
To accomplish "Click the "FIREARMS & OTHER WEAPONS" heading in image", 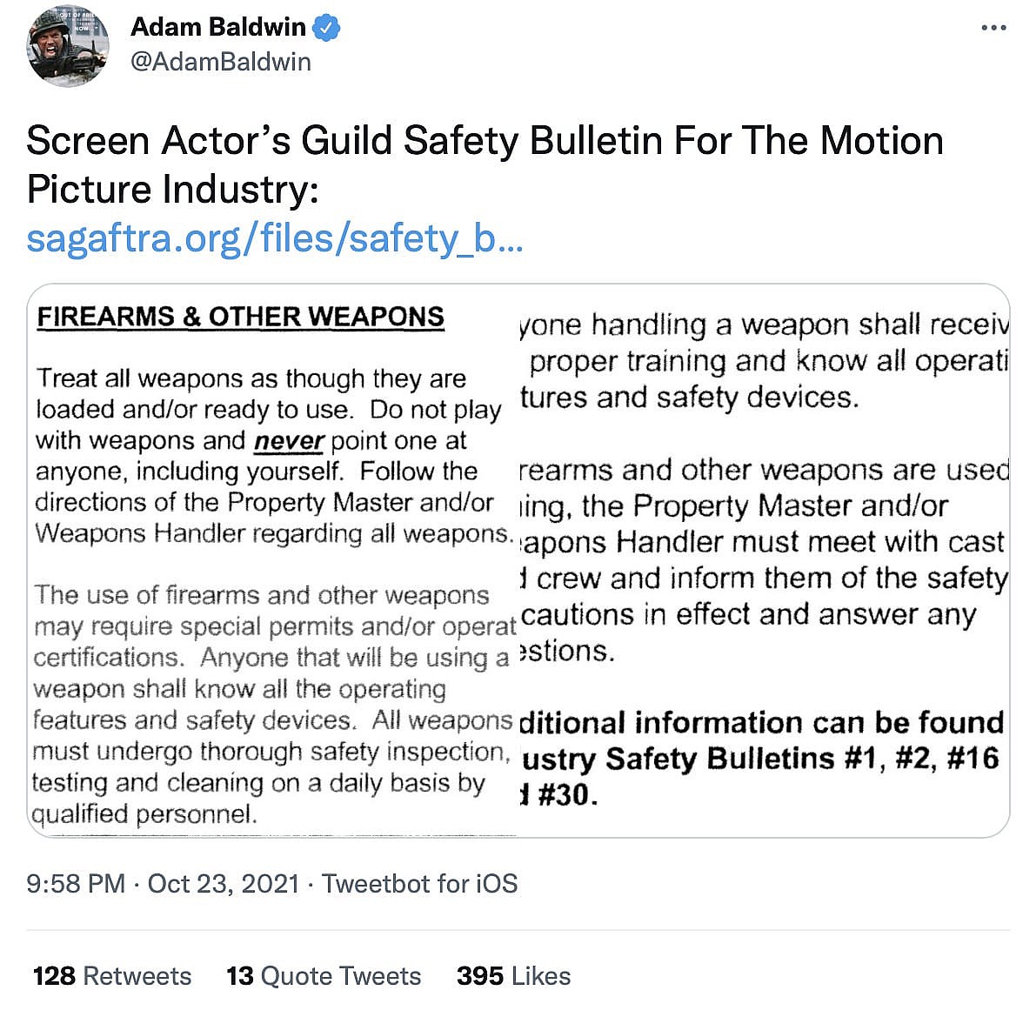I will pyautogui.click(x=240, y=317).
